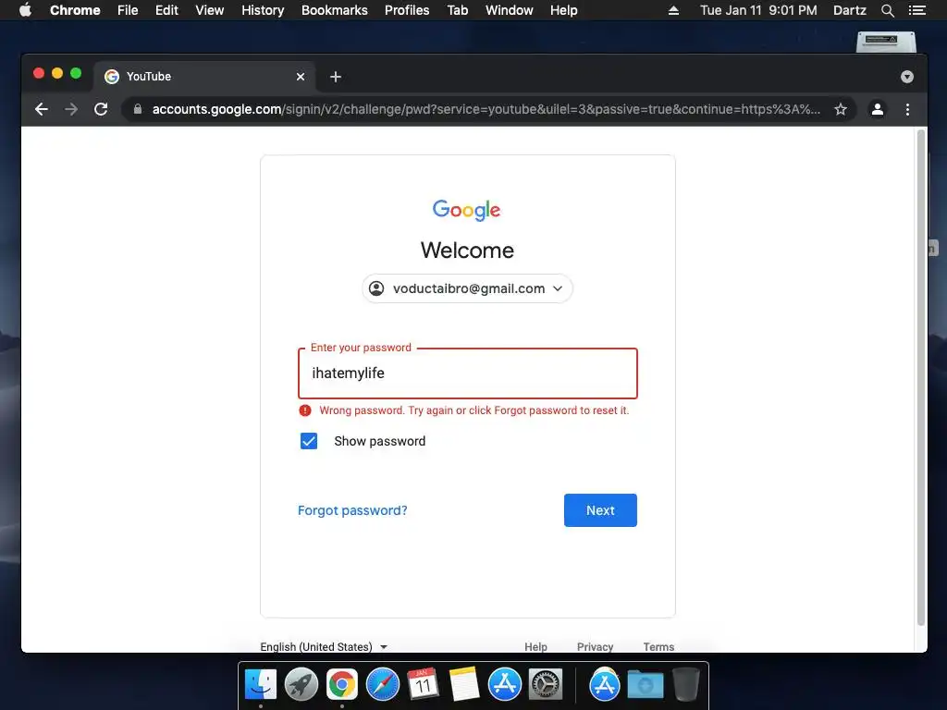The height and width of the screenshot is (710, 947).
Task: Open the History menu
Action: coord(263,10)
